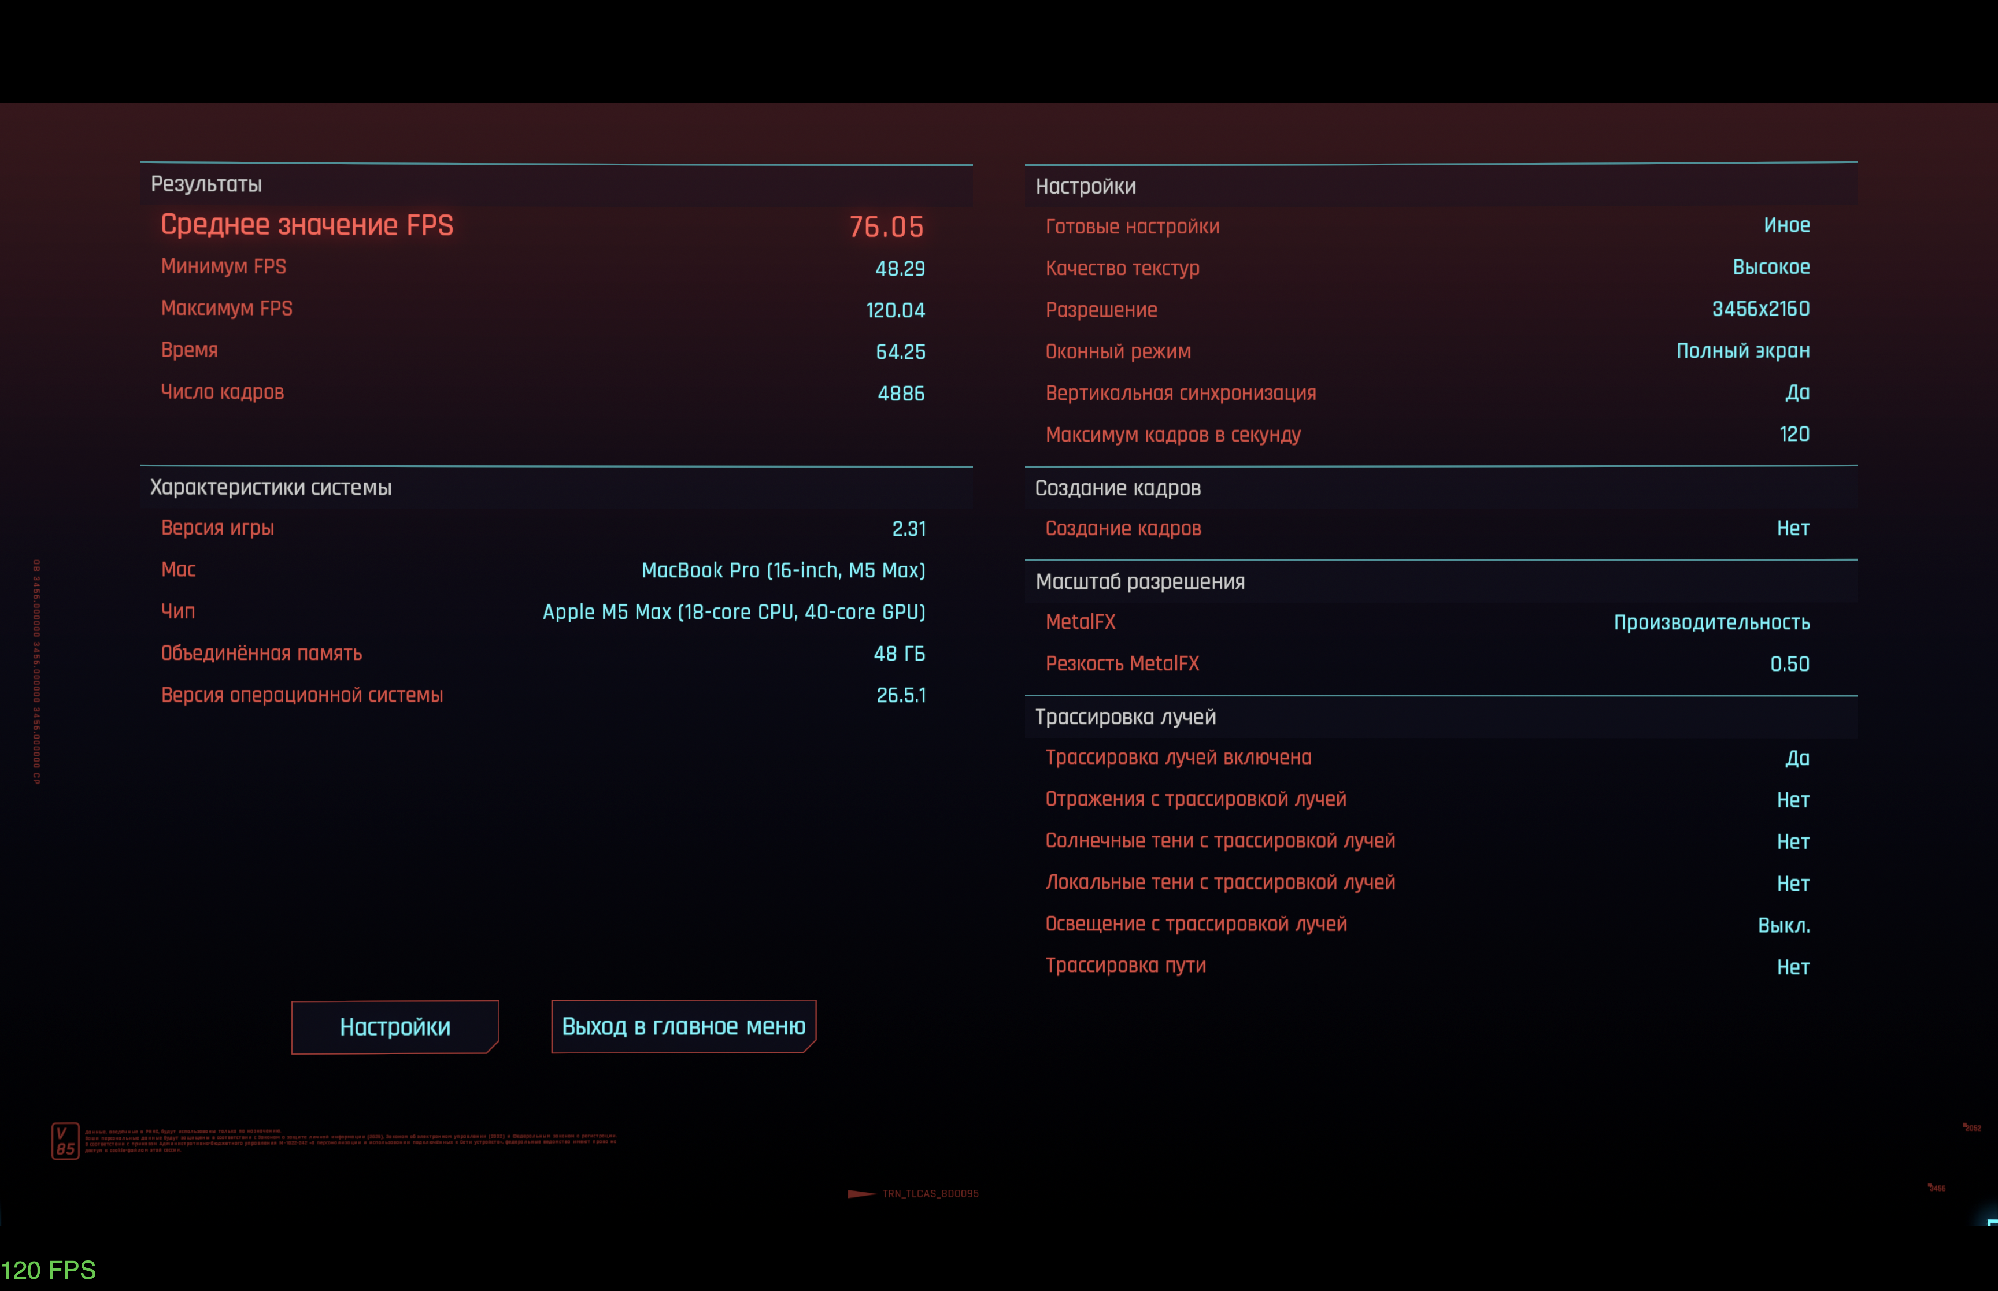The width and height of the screenshot is (1998, 1291).
Task: Click Локальные тени с трассировкой лучей label
Action: tap(1220, 883)
